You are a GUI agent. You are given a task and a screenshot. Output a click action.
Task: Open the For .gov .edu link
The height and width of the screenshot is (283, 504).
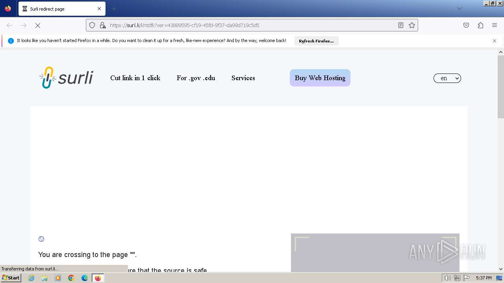coord(196,78)
